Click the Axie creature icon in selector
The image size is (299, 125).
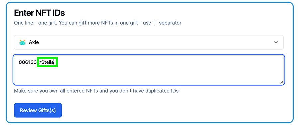coord(22,42)
